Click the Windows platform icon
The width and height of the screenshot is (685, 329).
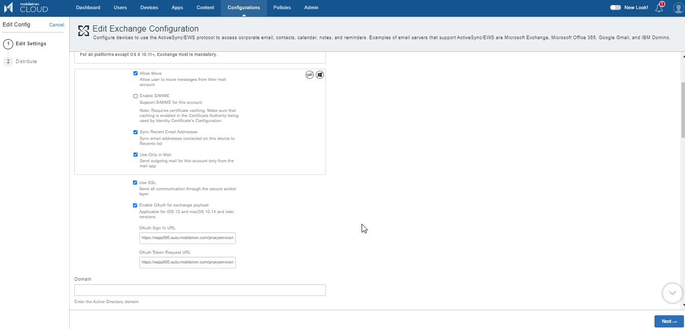pyautogui.click(x=320, y=75)
